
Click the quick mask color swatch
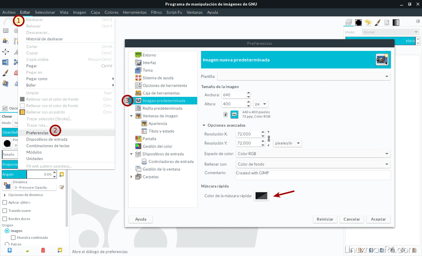click(262, 196)
